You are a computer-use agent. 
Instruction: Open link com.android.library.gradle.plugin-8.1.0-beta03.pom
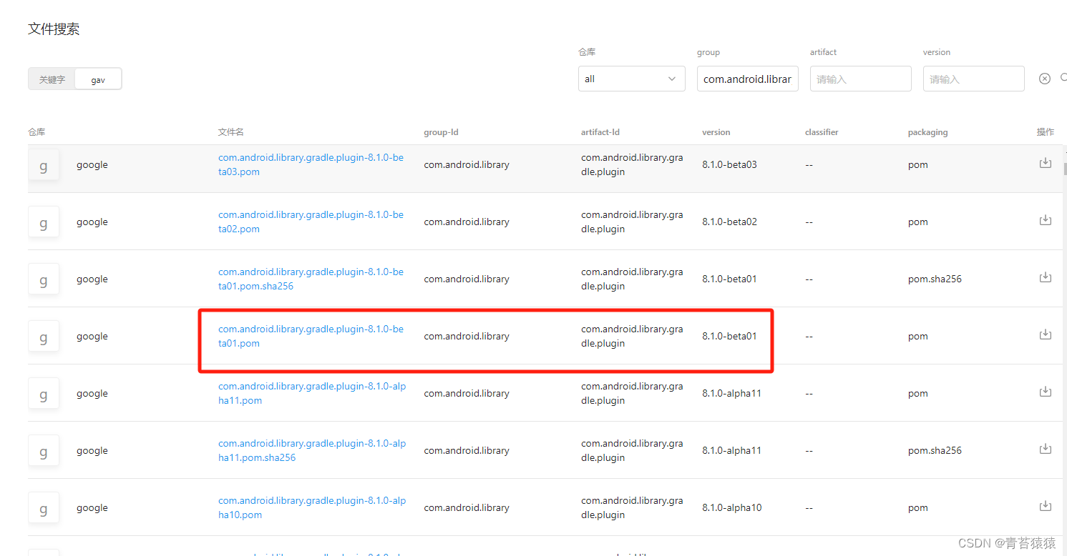311,164
